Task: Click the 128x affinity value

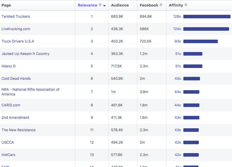Action: (x=177, y=17)
